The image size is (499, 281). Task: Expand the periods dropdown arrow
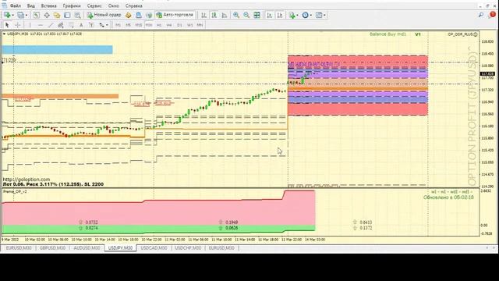pyautogui.click(x=311, y=15)
